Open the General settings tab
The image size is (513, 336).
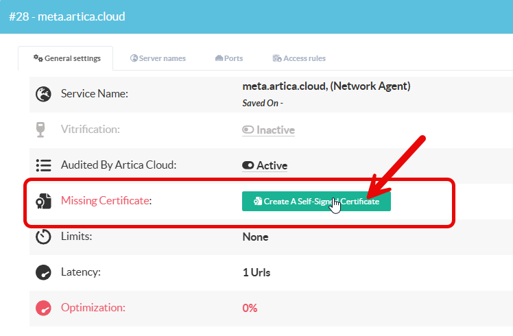(67, 58)
